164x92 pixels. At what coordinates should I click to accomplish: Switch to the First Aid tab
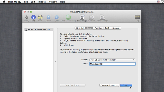pos(80,28)
